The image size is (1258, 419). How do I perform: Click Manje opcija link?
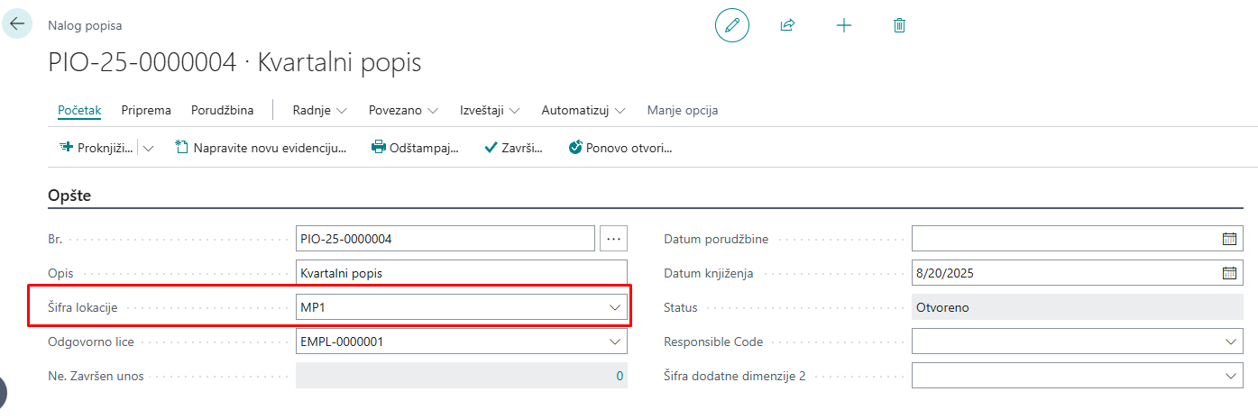tap(682, 111)
